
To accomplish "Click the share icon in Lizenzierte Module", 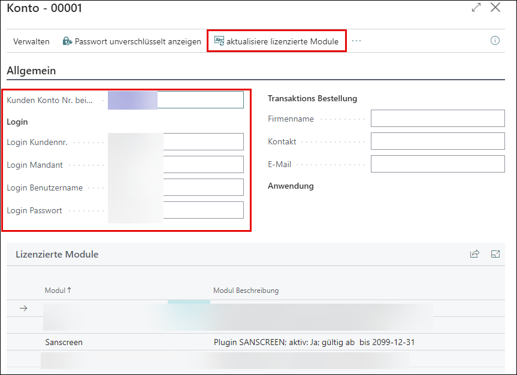I will (474, 254).
